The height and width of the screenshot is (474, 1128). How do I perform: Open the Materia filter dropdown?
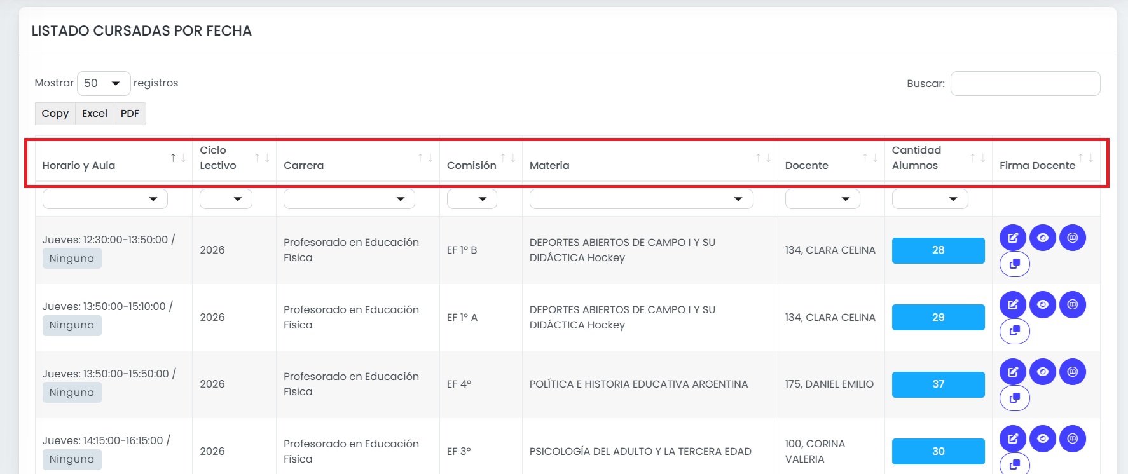point(641,199)
